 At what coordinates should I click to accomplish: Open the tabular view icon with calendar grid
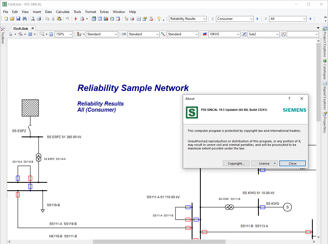(x=94, y=19)
